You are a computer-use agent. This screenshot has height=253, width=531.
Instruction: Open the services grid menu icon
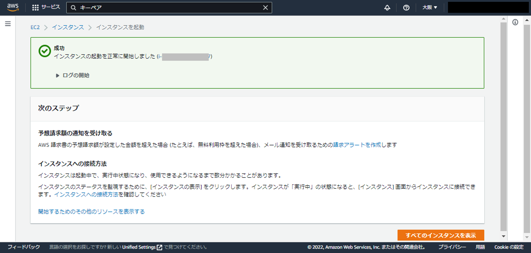35,8
